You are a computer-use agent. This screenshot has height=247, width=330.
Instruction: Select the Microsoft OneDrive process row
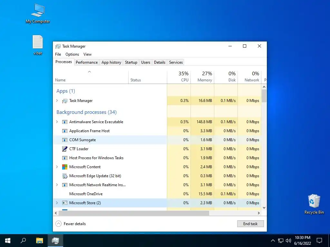click(x=157, y=194)
